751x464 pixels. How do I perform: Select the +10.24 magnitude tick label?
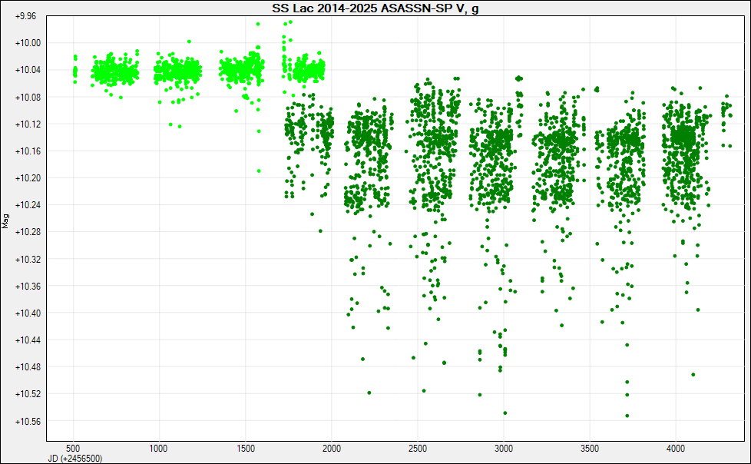[x=28, y=204]
